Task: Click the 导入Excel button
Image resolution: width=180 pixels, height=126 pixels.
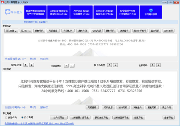Action: [x=26, y=31]
